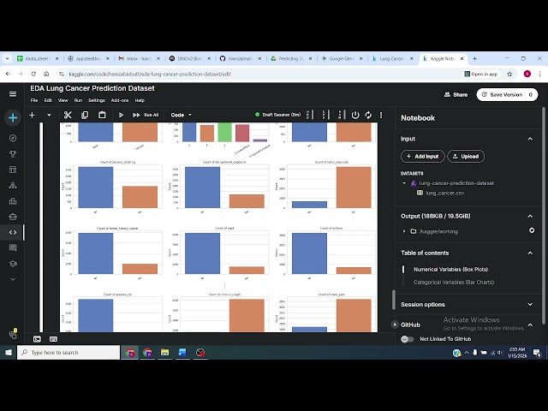548x411 pixels.
Task: Click the Add Input button
Action: click(x=422, y=156)
